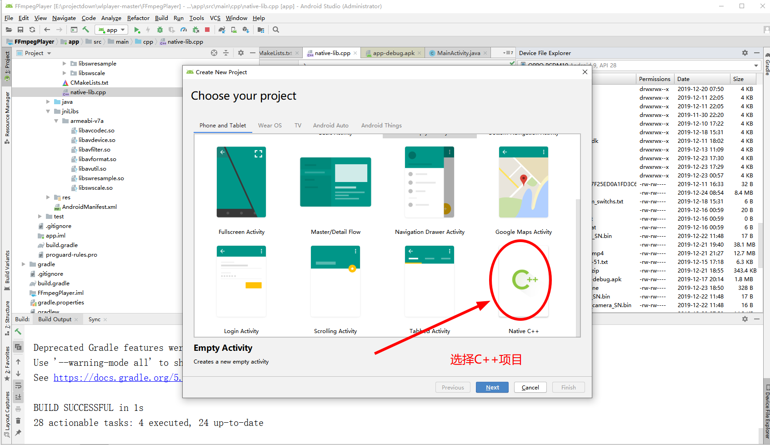Open the app run configuration dropdown

(112, 30)
